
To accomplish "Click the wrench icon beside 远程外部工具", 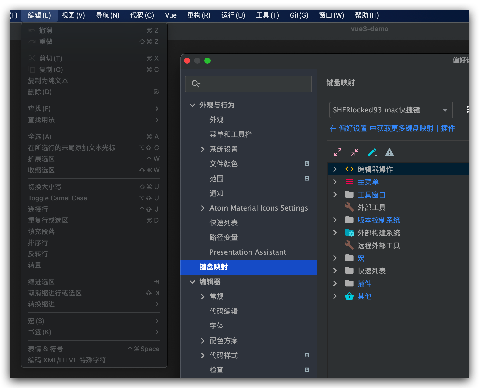I will click(x=349, y=245).
